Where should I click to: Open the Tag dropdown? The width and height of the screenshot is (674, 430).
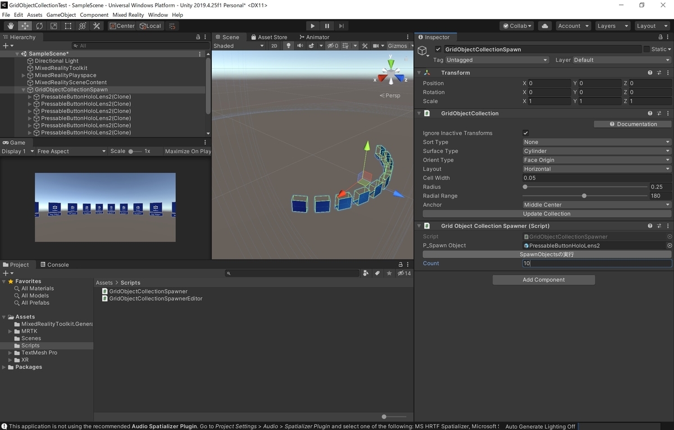[497, 60]
